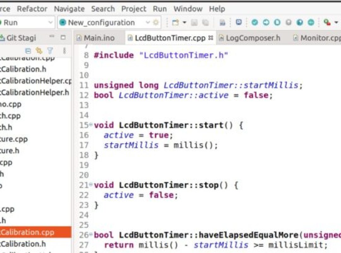Click the teal checkmark Verify icon

point(255,22)
